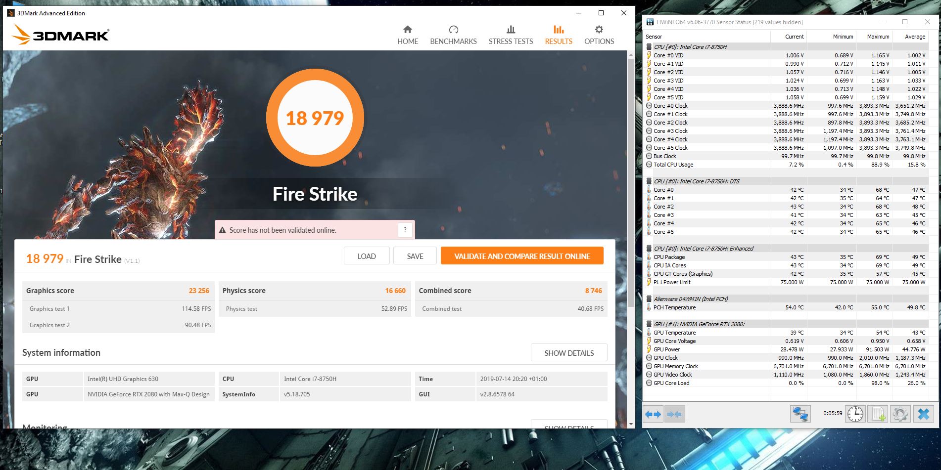Viewport: 941px width, 470px height.
Task: Click the HWiNFO clock reset timer icon
Action: [855, 414]
